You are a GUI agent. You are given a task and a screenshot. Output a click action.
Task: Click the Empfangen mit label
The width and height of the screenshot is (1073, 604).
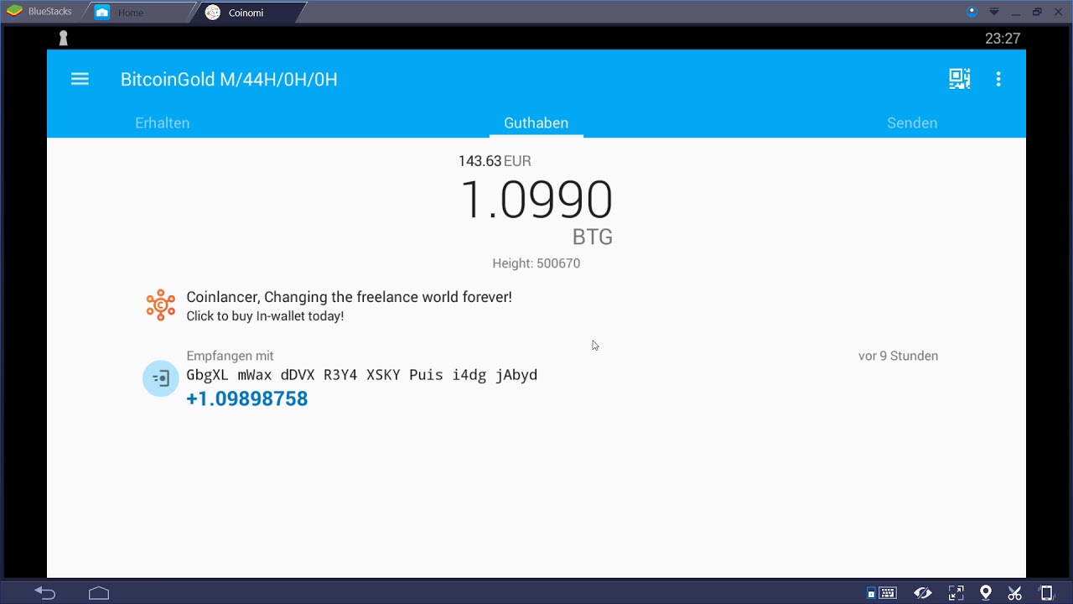pos(230,356)
